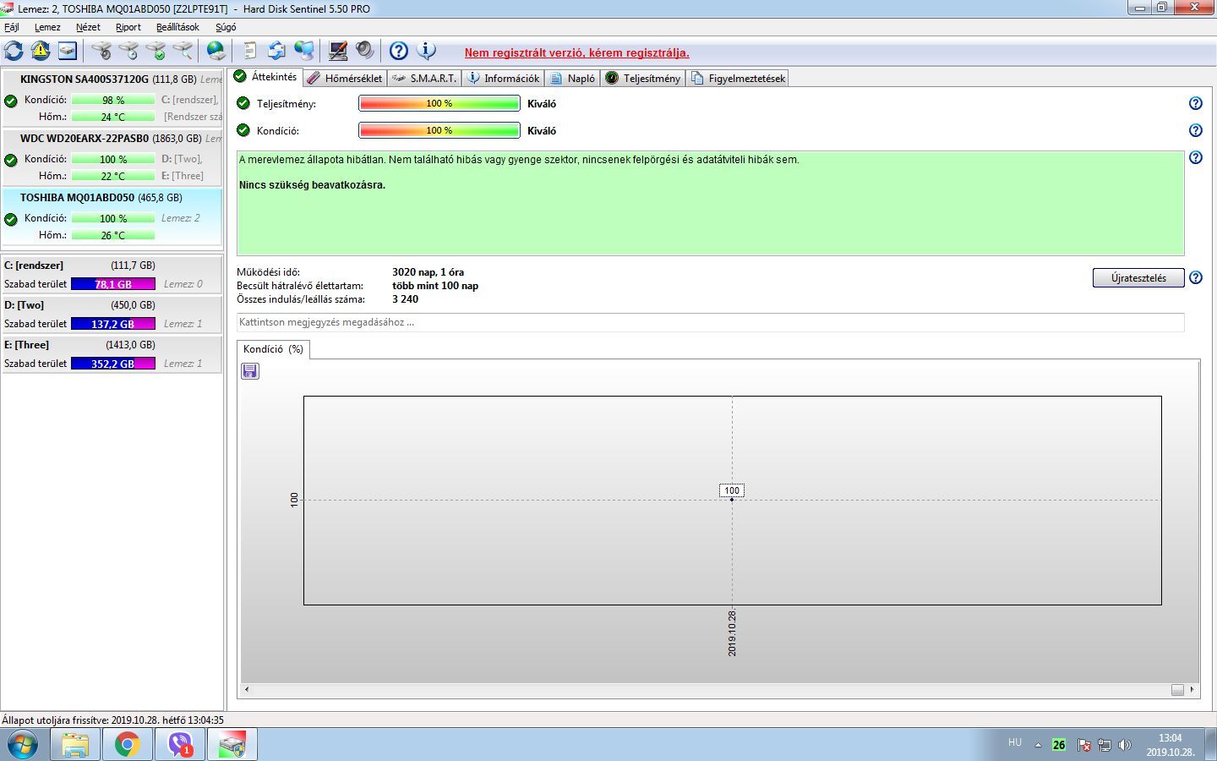Select the KINGSTON SA400S37120G disk
The height and width of the screenshot is (761, 1217).
point(112,98)
